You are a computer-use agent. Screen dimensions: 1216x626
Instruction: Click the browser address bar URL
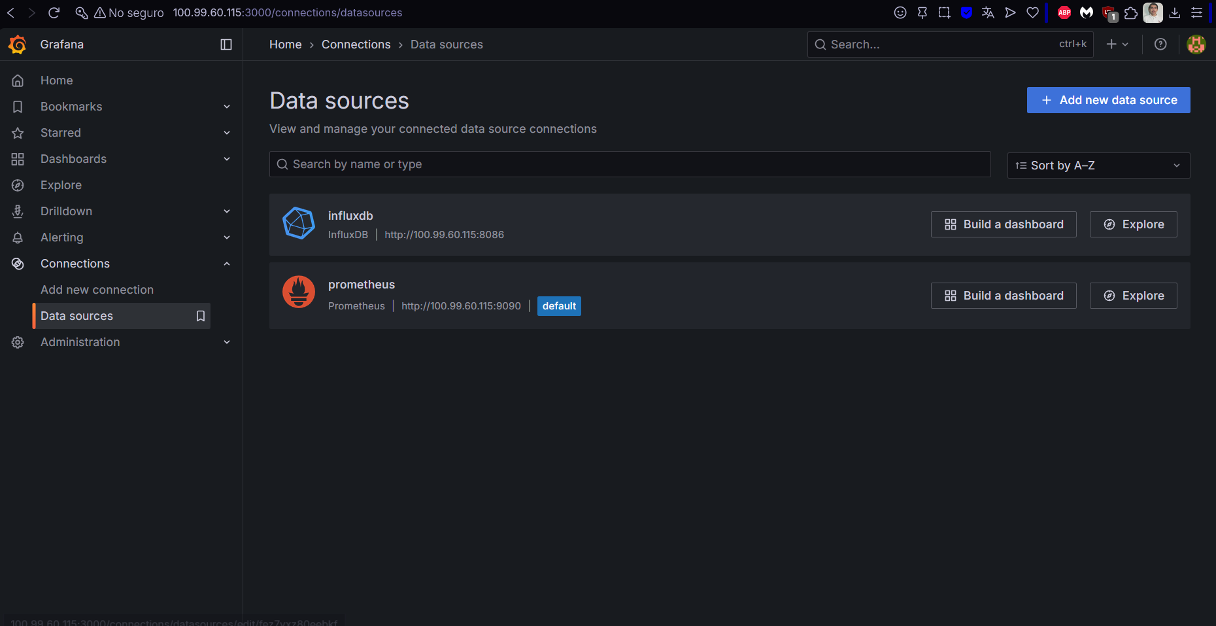(x=288, y=12)
